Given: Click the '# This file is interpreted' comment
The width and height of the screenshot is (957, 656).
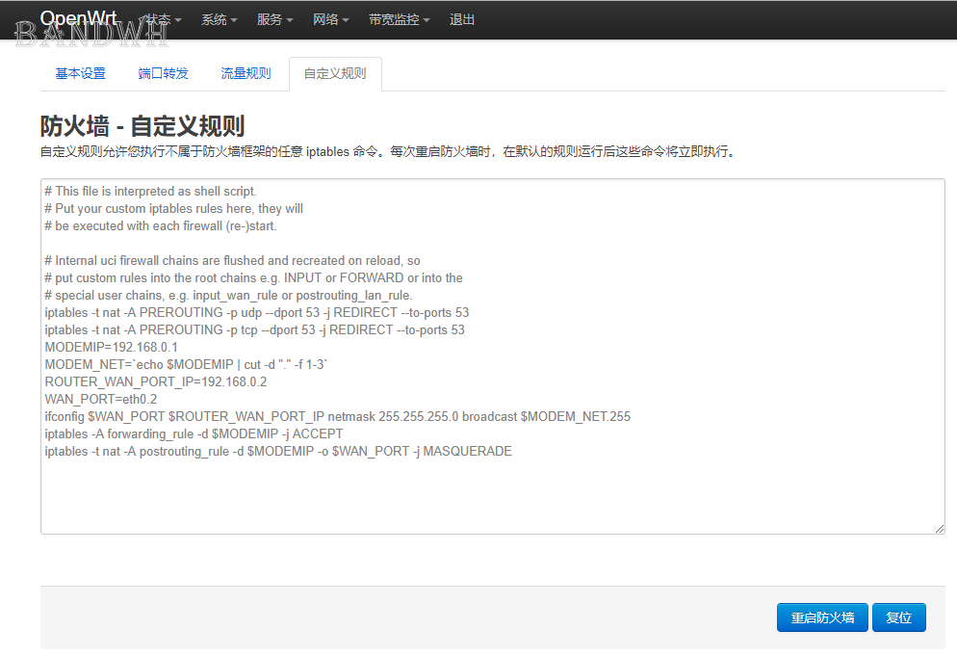Looking at the screenshot, I should (x=151, y=191).
